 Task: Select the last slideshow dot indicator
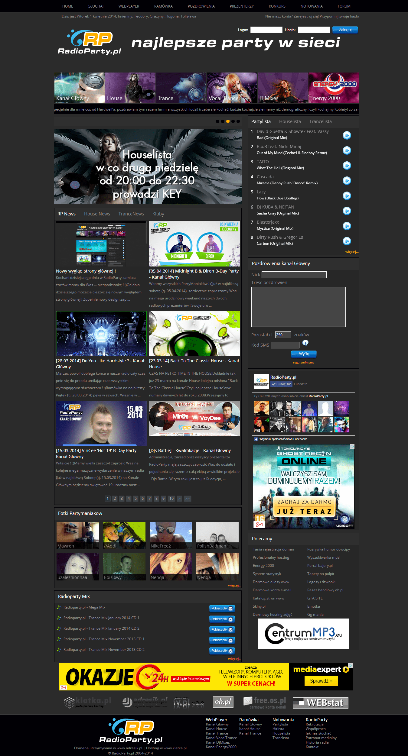[238, 121]
